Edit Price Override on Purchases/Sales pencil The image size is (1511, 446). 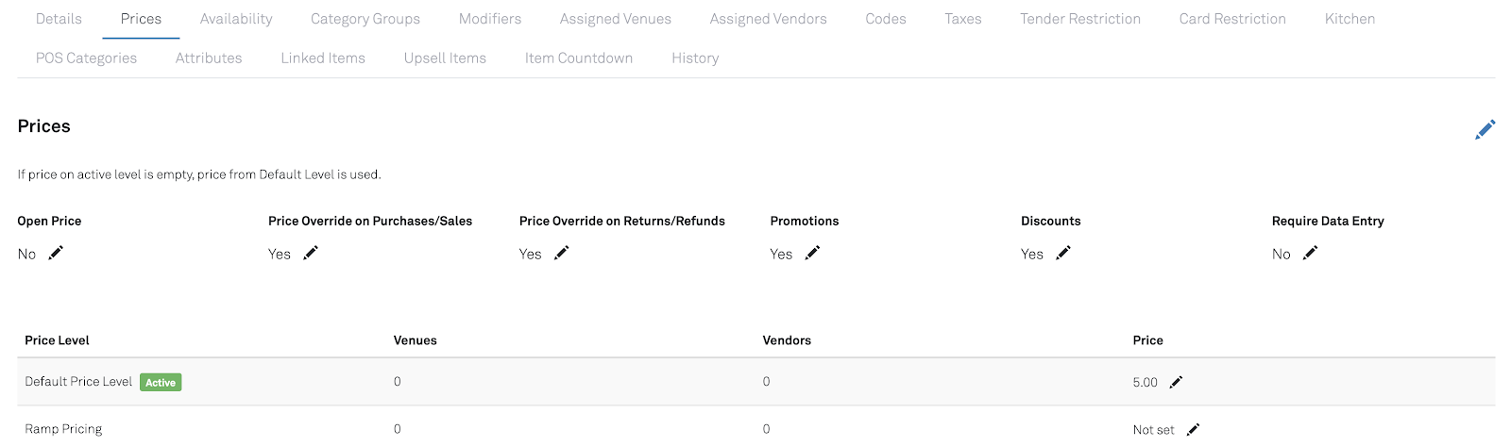pos(311,253)
